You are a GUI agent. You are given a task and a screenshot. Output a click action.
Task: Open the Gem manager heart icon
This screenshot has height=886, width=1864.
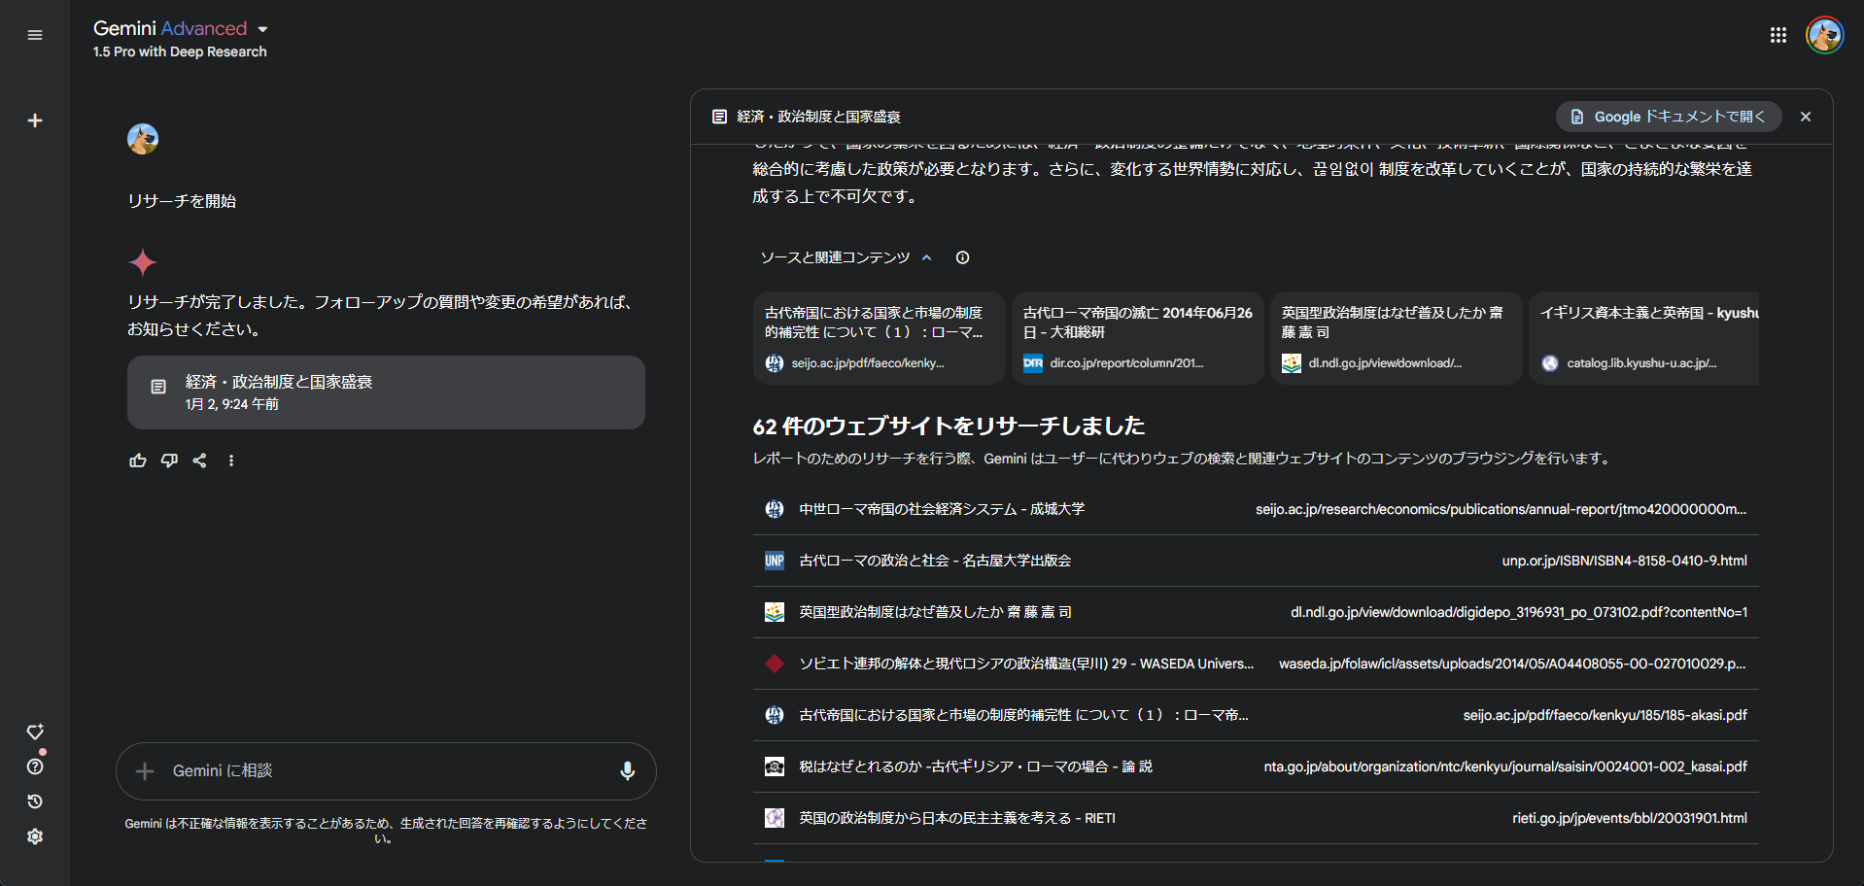tap(35, 732)
